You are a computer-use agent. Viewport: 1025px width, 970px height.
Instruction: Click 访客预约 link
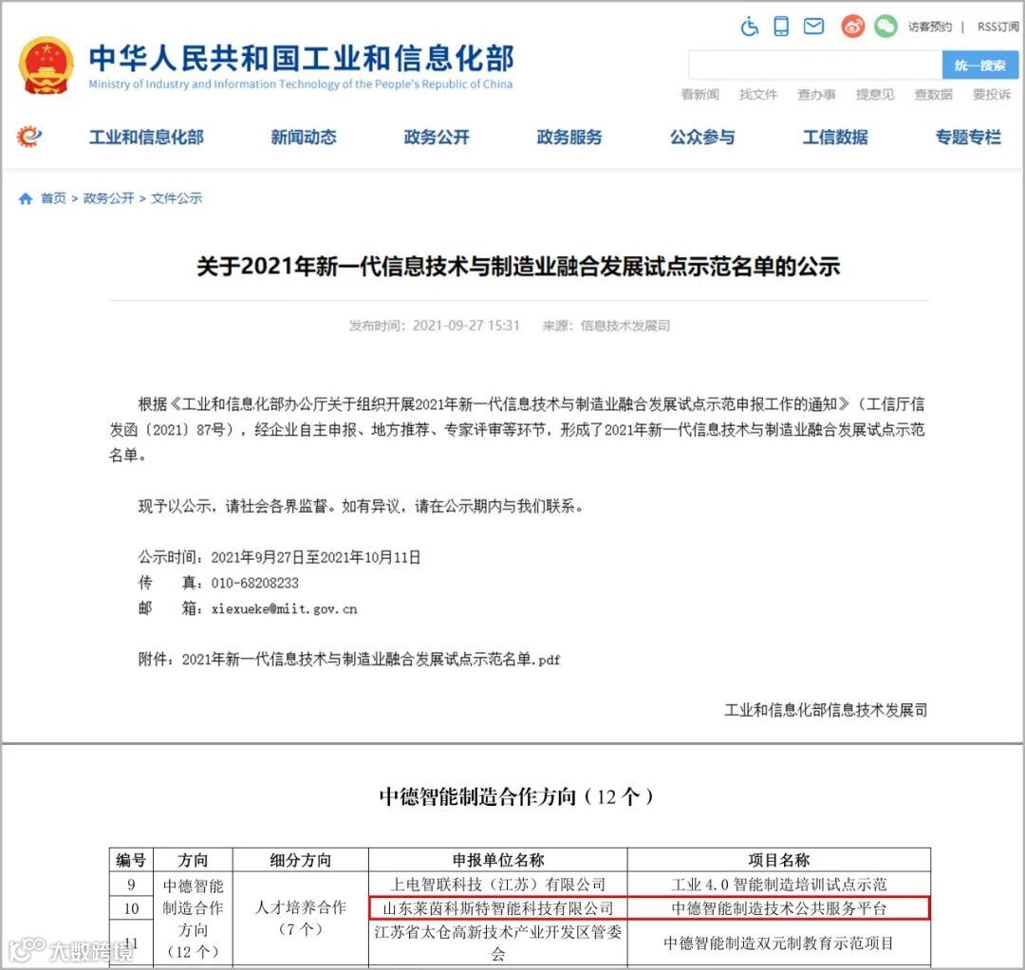point(929,27)
